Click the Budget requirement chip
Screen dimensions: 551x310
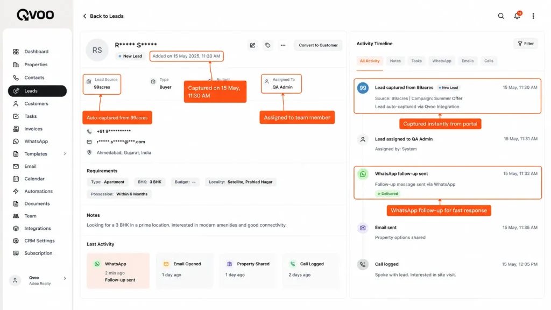click(x=185, y=182)
